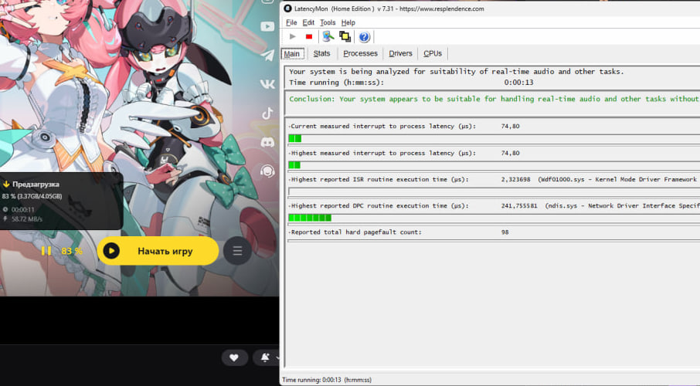
Task: Switch to the Processes tab
Action: [x=360, y=53]
